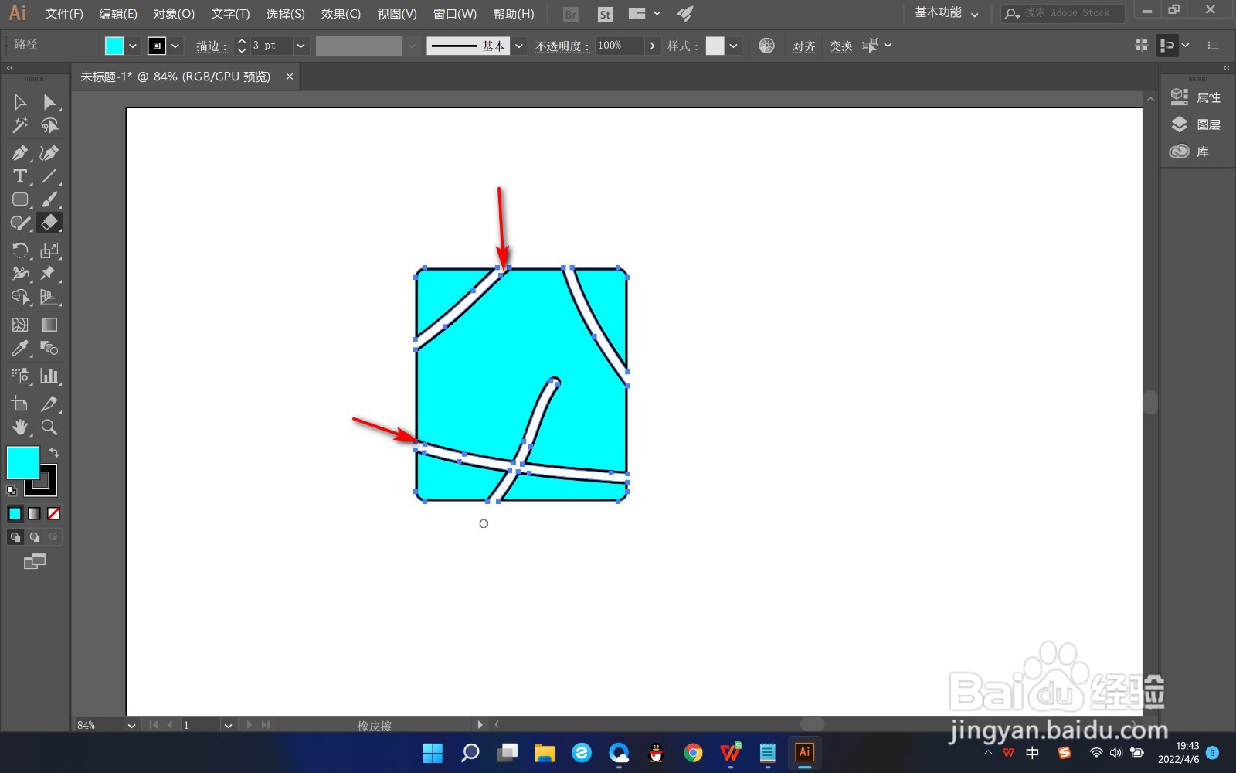Viewport: 1236px width, 773px height.
Task: Enable Draw Normal mode
Action: point(15,536)
